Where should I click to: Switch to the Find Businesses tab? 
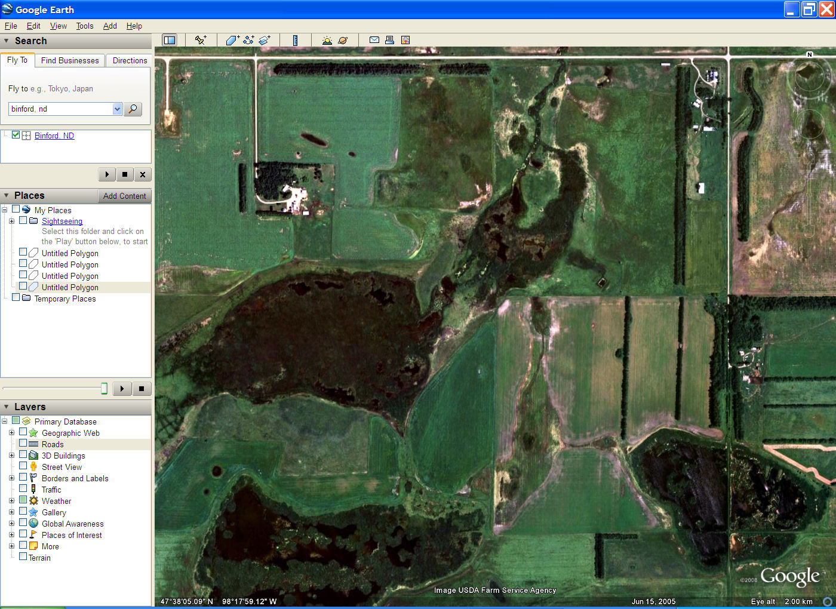click(70, 60)
